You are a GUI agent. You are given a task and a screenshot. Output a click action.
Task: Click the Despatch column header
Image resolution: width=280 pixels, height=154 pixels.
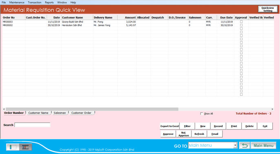tap(159, 18)
